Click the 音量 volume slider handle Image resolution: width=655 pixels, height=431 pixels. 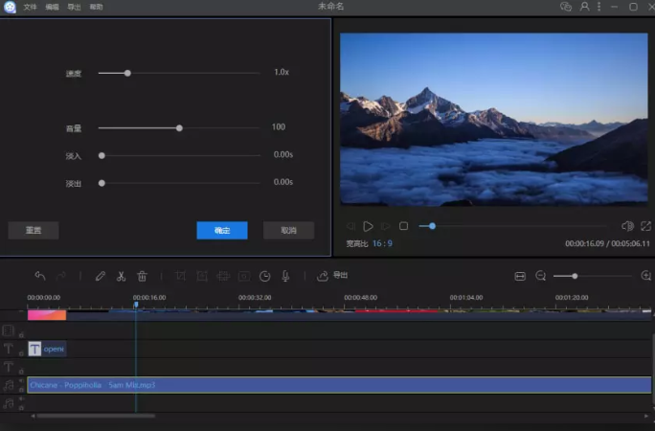pyautogui.click(x=179, y=127)
